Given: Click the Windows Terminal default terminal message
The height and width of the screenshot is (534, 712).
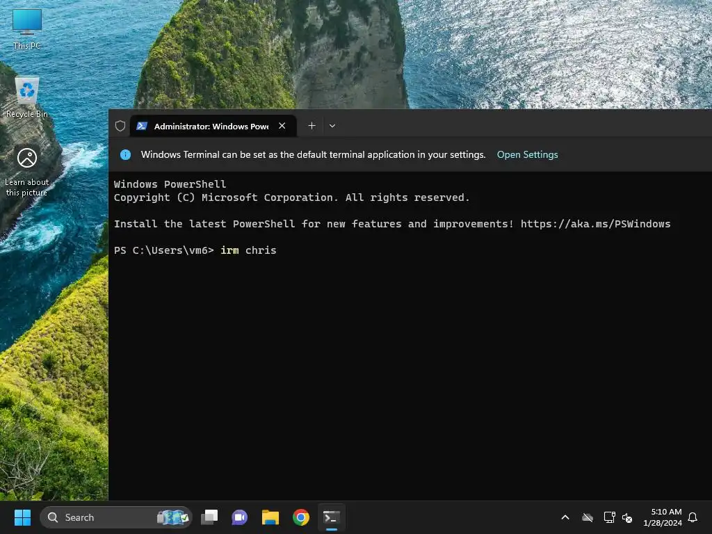Looking at the screenshot, I should click(313, 155).
